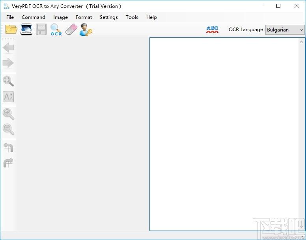Click inside the OCR text output area
This screenshot has height=240, width=306.
224,134
